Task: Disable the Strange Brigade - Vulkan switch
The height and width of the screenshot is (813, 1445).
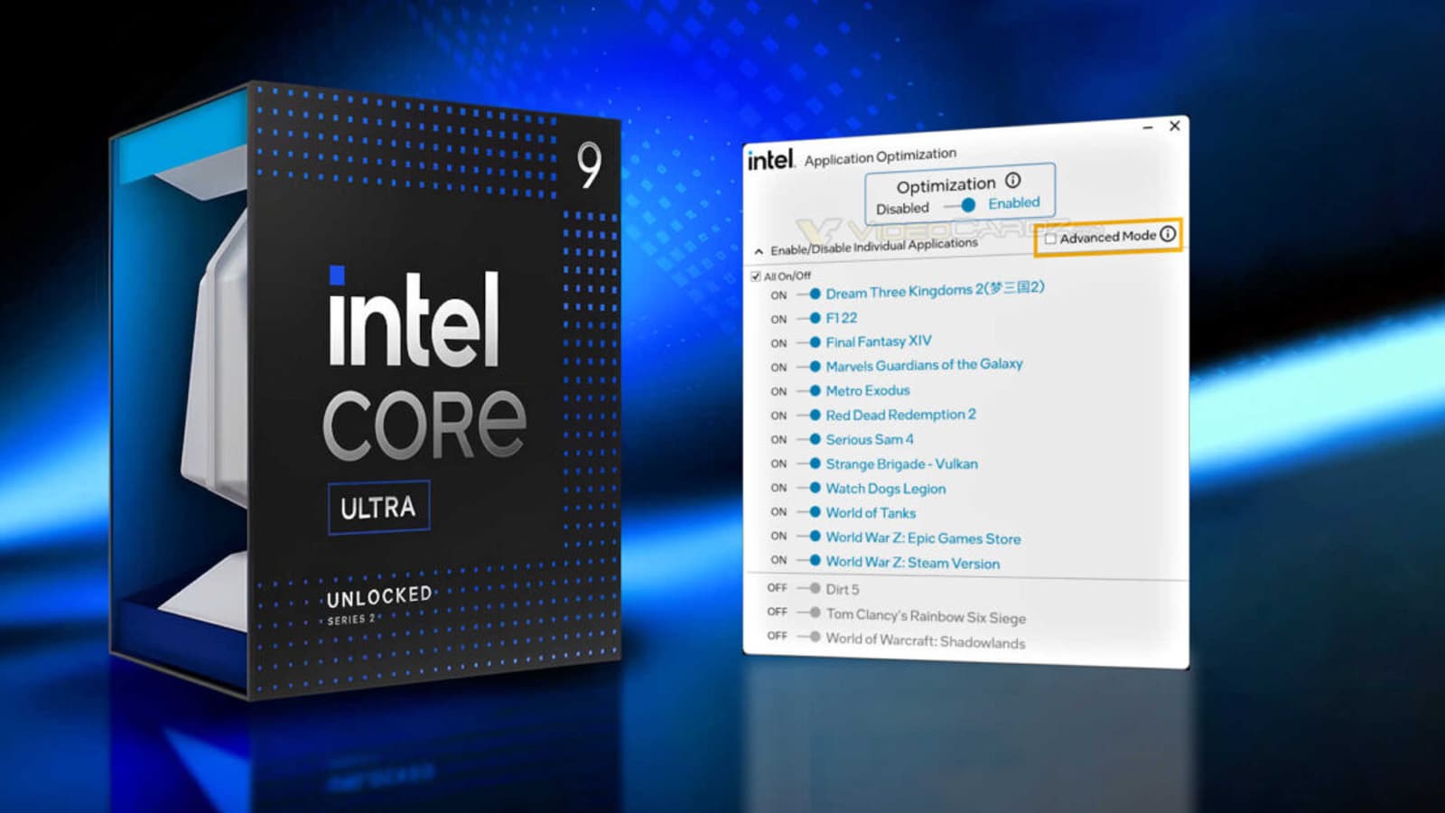Action: click(808, 463)
